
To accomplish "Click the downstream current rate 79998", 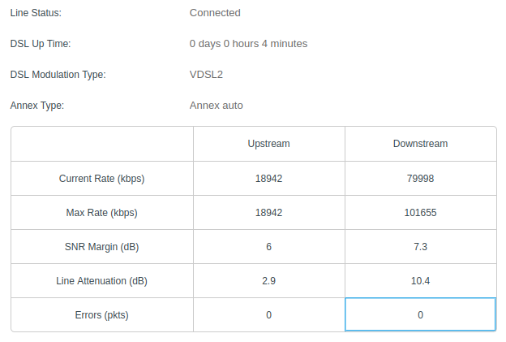I will pyautogui.click(x=420, y=179).
